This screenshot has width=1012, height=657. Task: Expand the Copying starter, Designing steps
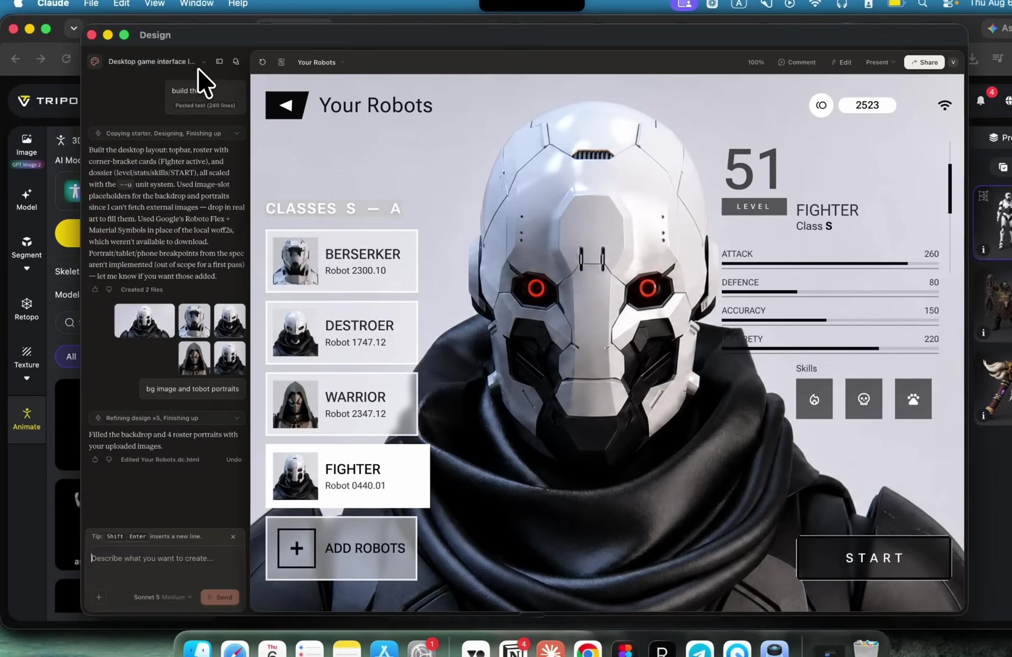pyautogui.click(x=167, y=133)
